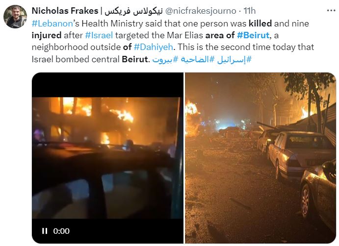Click the bold word killed in the tweet

click(x=260, y=24)
